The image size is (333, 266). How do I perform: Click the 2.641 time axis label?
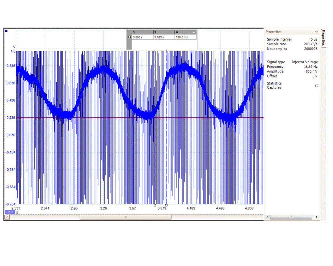point(45,208)
